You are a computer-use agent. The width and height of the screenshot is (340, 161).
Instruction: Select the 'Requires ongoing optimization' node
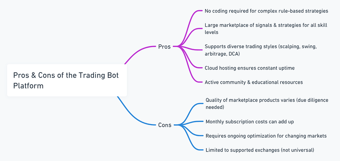[266, 136]
